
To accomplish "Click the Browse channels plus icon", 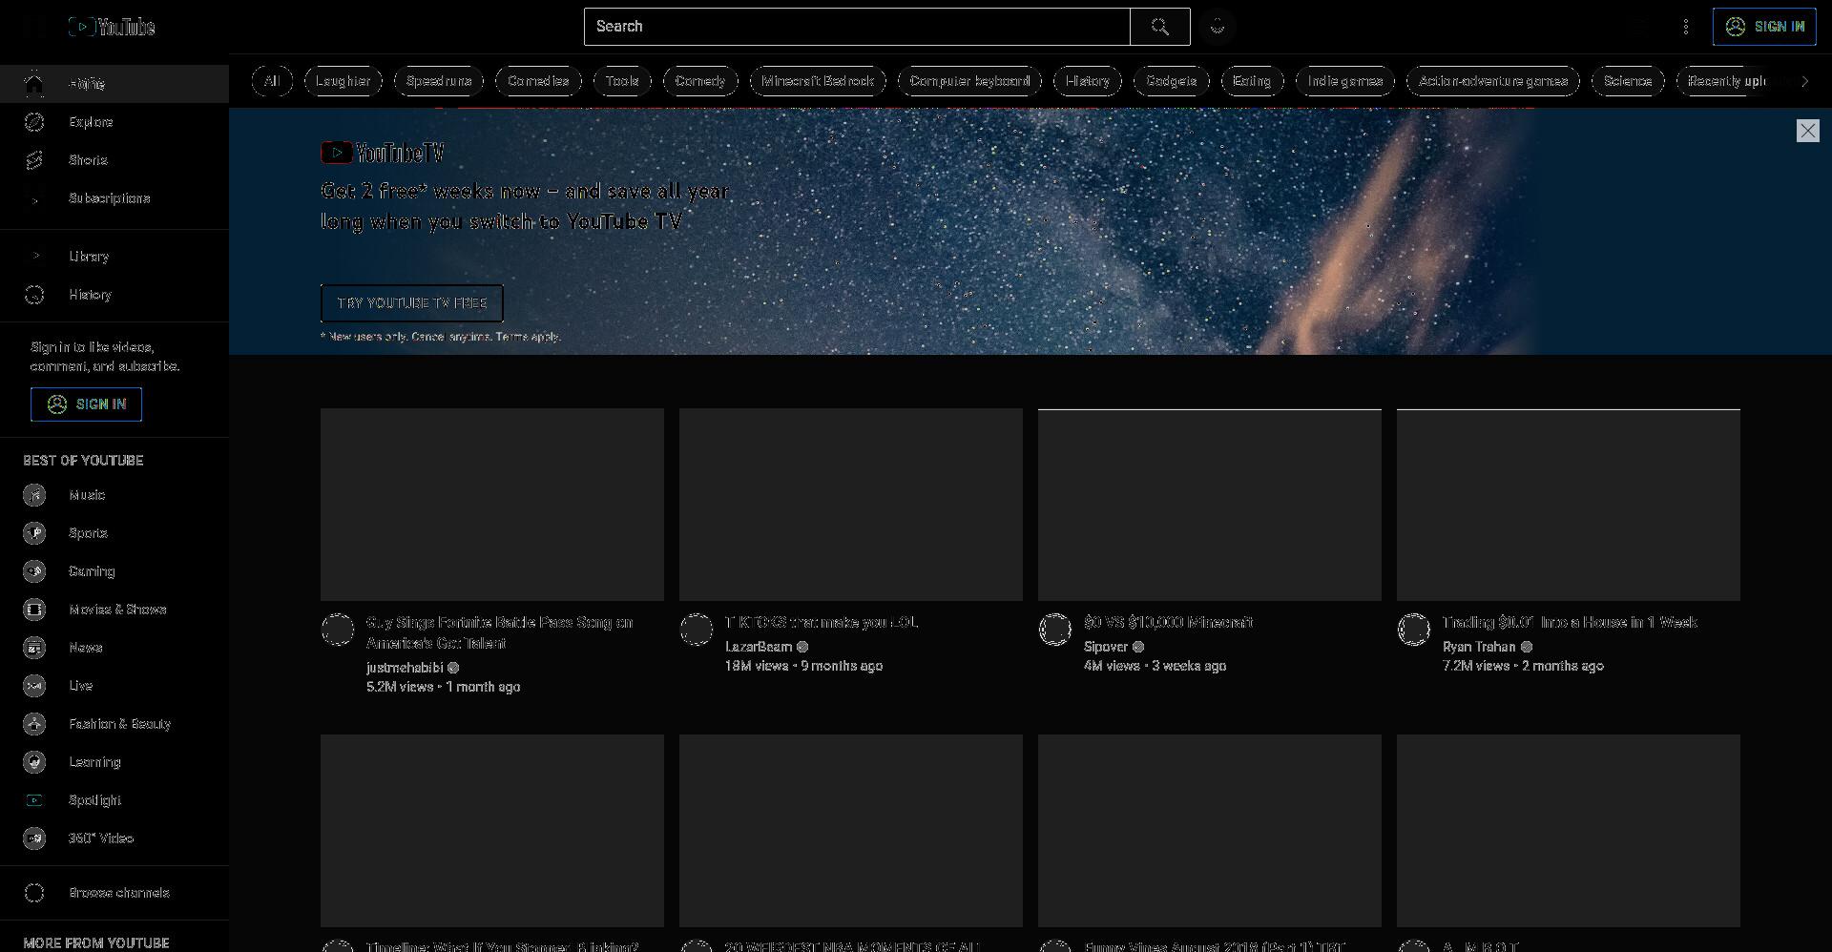I will tap(34, 893).
